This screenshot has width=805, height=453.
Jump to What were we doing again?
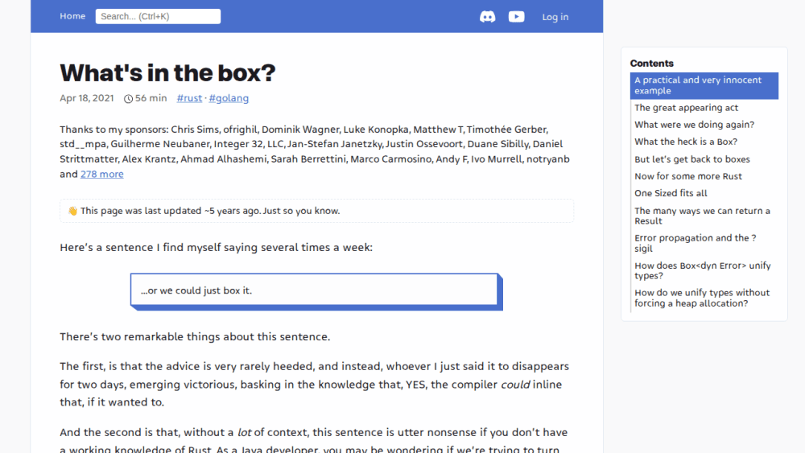(694, 125)
